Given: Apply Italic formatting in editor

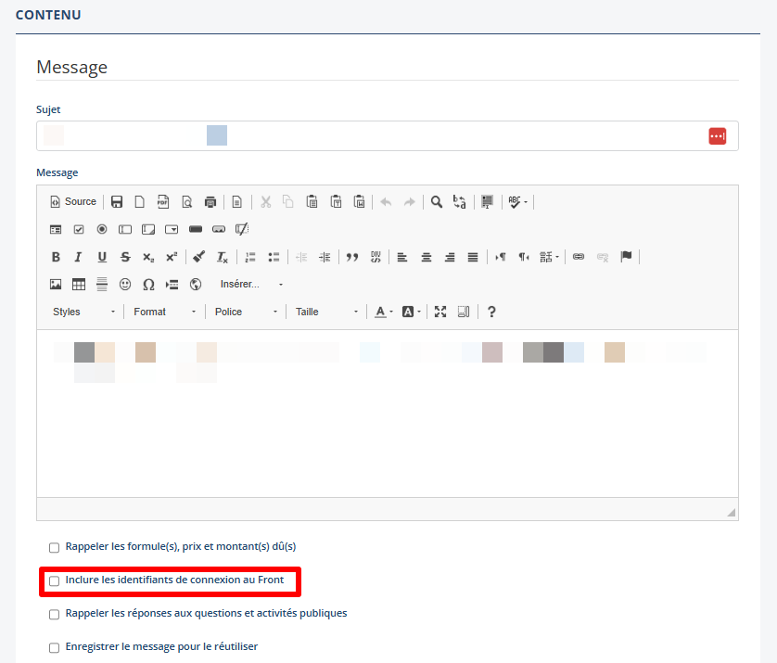Looking at the screenshot, I should pyautogui.click(x=79, y=257).
